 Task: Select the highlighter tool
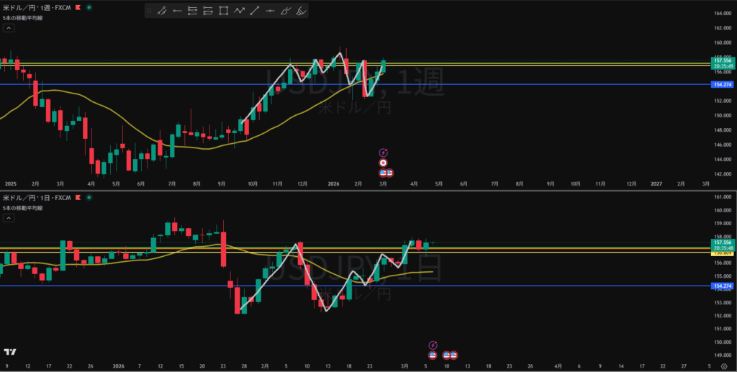pos(302,11)
